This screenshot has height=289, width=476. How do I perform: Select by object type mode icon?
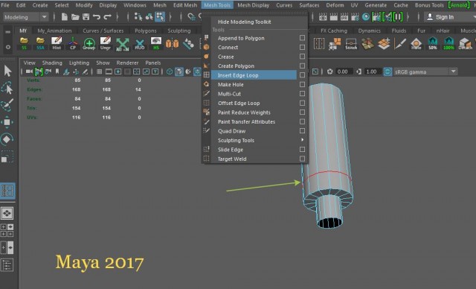(149, 17)
